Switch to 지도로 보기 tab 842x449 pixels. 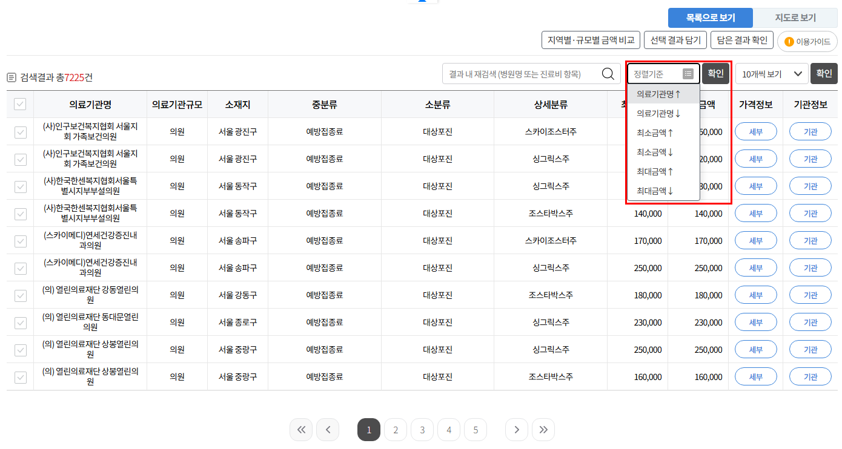click(x=795, y=18)
